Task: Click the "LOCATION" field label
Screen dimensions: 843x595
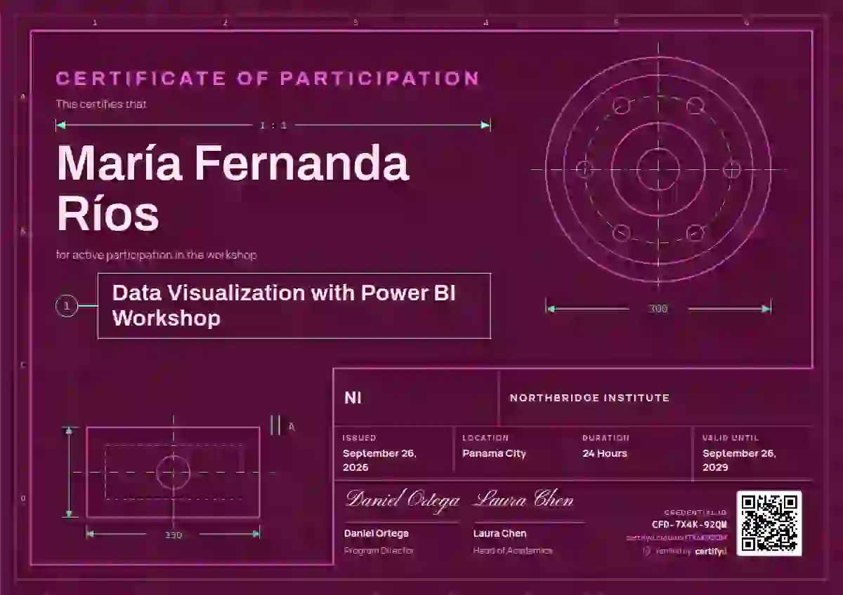Action: tap(485, 438)
